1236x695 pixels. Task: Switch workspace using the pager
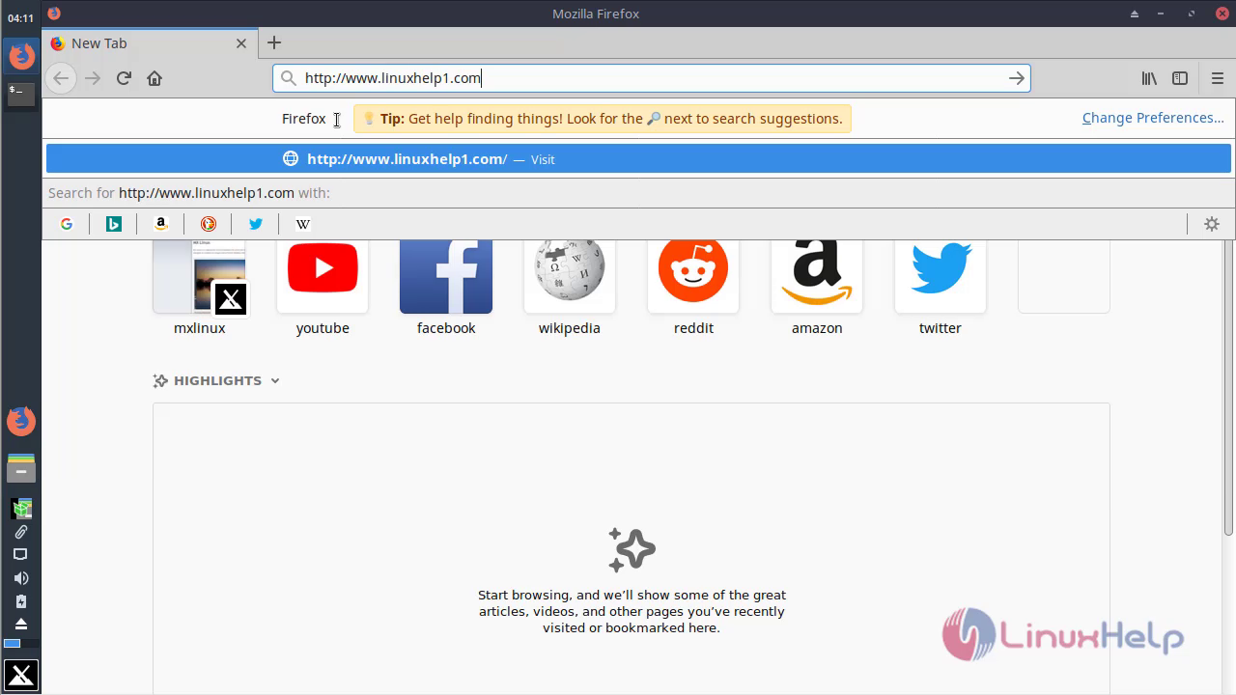tap(21, 643)
